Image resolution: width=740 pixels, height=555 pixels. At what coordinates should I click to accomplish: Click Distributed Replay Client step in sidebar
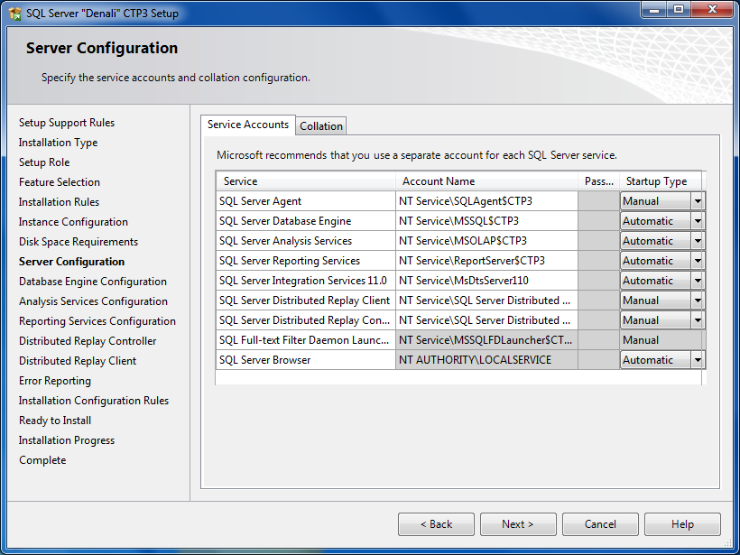pyautogui.click(x=78, y=361)
